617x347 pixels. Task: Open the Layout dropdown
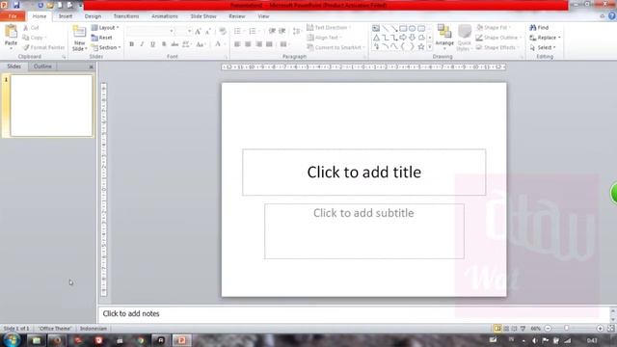tap(105, 28)
